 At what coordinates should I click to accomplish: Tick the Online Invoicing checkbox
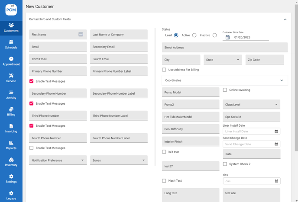point(225,90)
